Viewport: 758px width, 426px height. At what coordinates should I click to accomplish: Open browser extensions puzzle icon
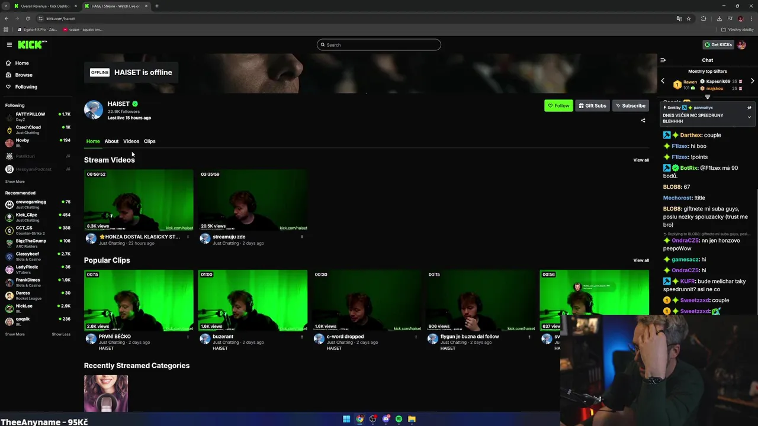pos(704,18)
